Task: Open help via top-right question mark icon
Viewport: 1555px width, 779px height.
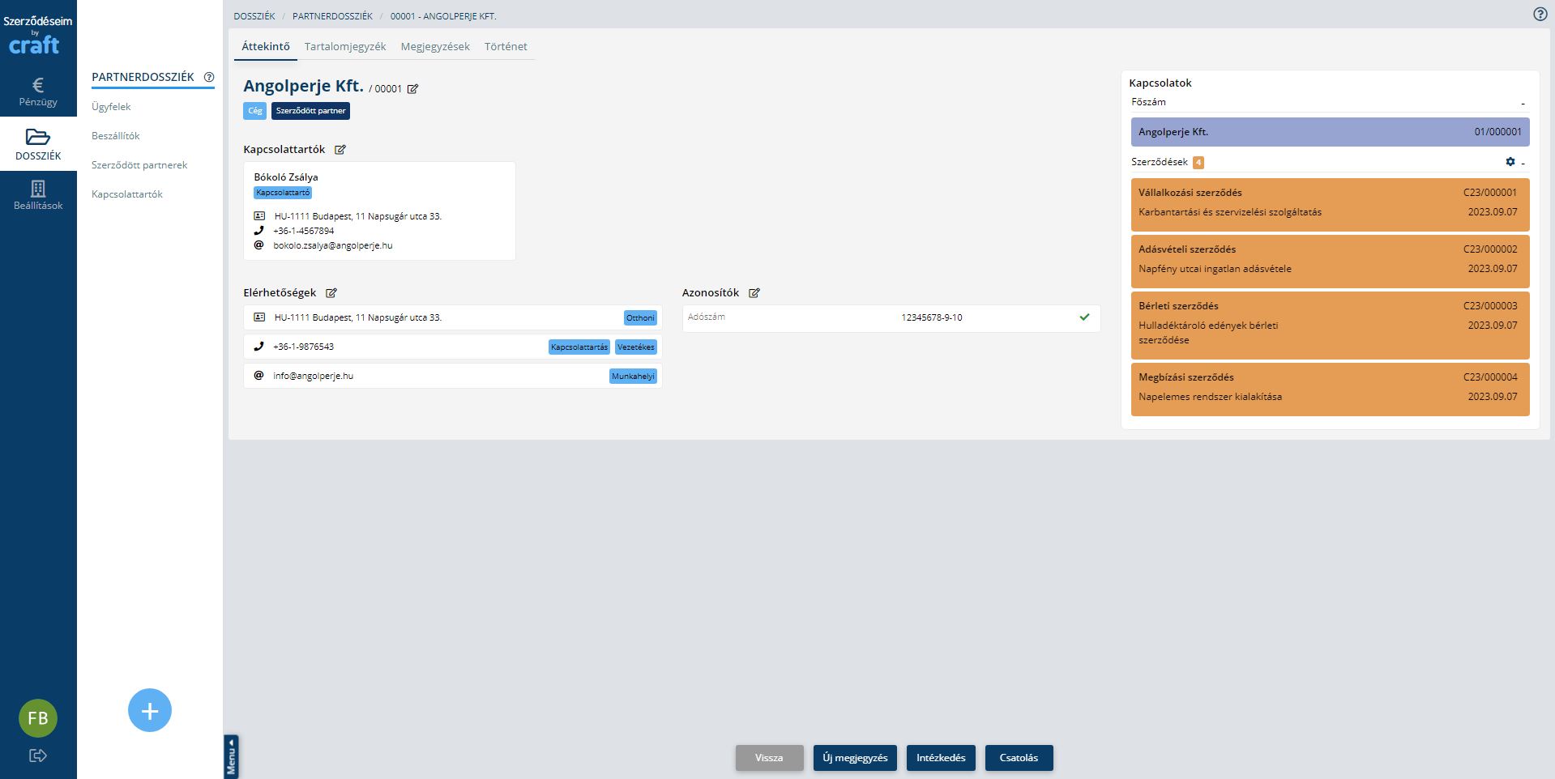Action: pyautogui.click(x=1540, y=14)
